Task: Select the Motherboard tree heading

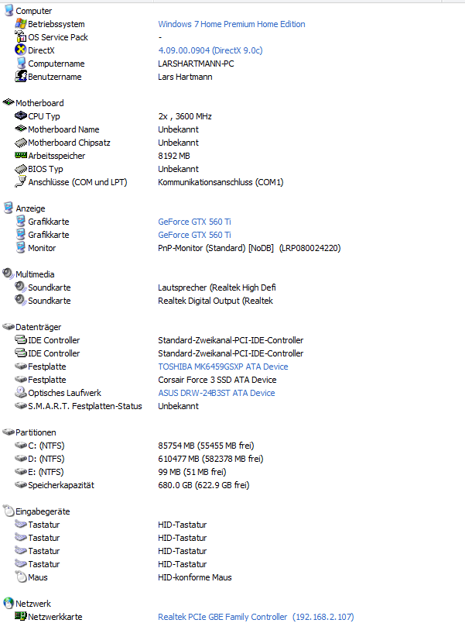Action: 39,103
